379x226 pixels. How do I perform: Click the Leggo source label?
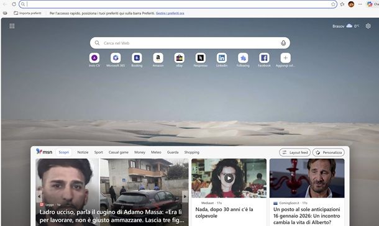pyautogui.click(x=50, y=205)
